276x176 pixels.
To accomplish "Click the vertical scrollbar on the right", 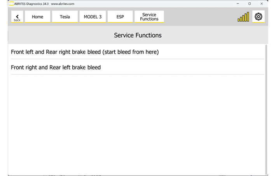I will point(266,108).
